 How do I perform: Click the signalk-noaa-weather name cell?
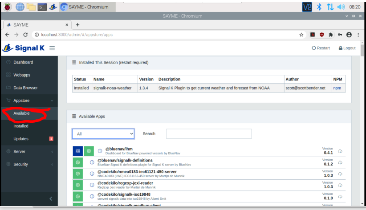(x=114, y=88)
